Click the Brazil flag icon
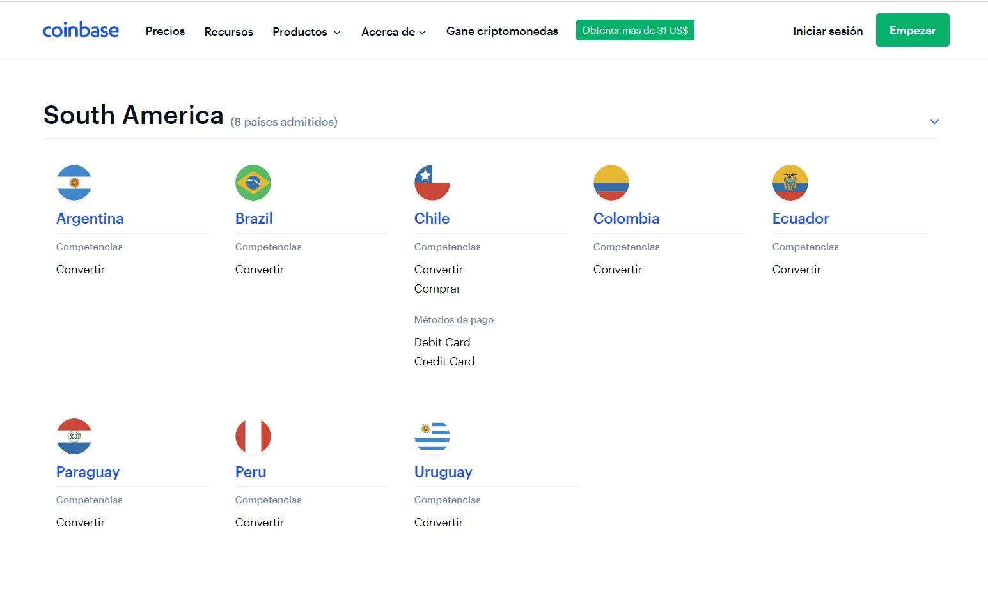988x603 pixels. point(253,182)
